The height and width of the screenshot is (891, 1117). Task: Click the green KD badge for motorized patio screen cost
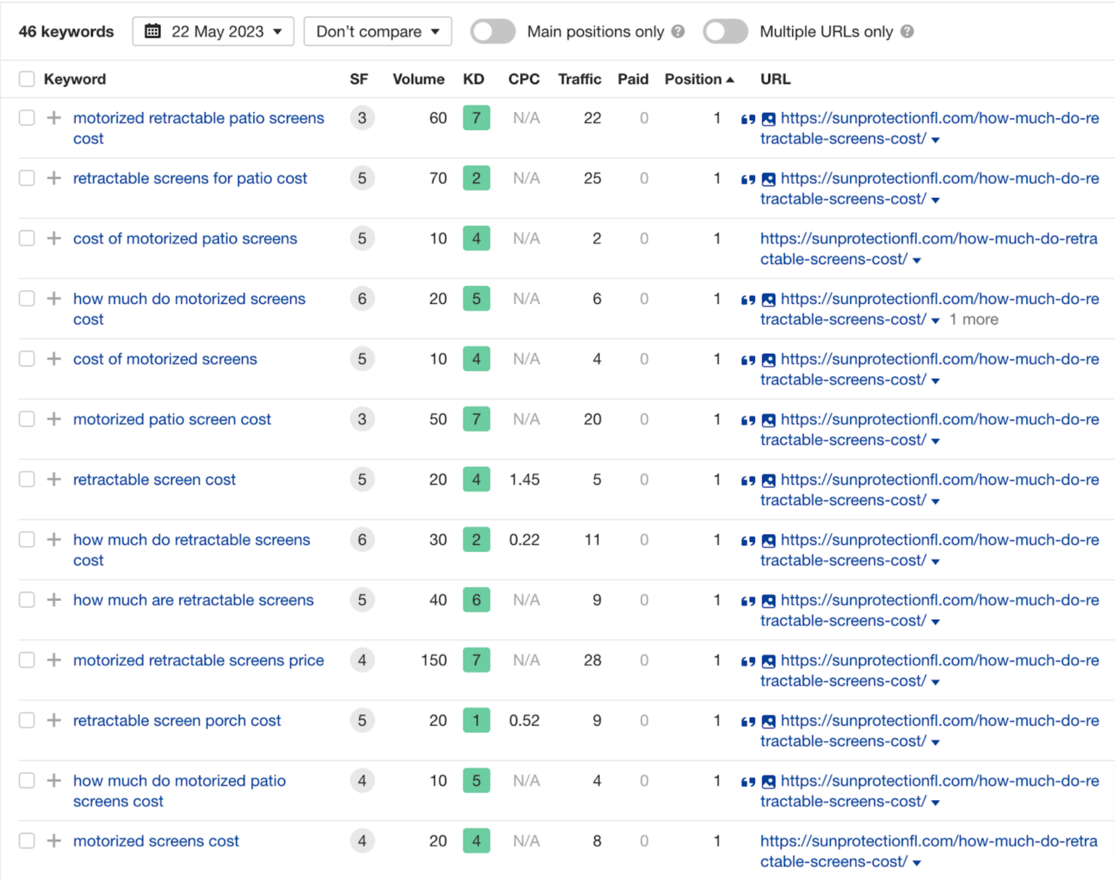(476, 419)
